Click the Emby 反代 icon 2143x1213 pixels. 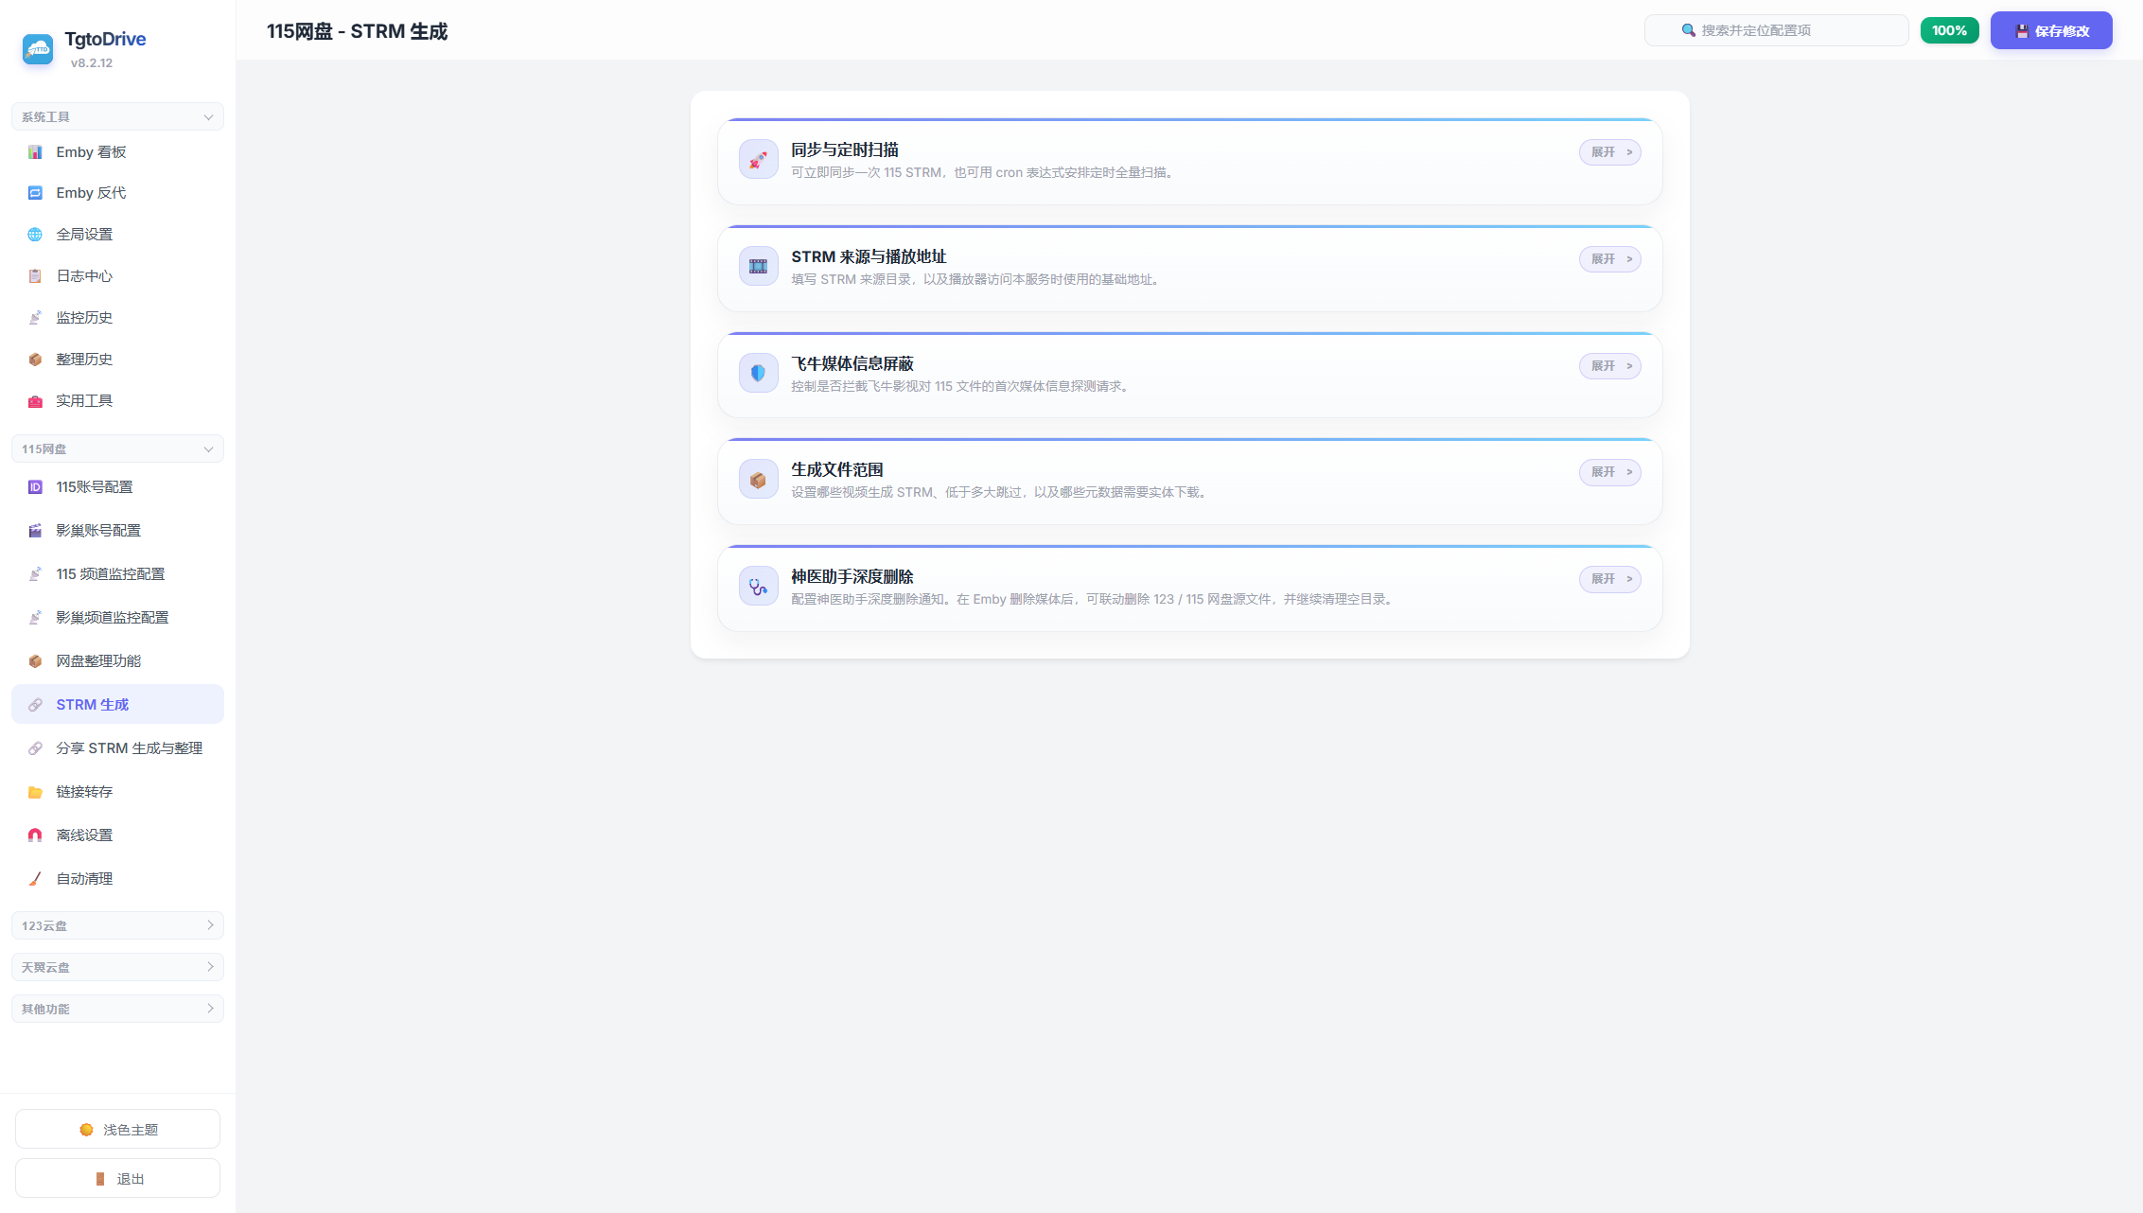coord(35,193)
